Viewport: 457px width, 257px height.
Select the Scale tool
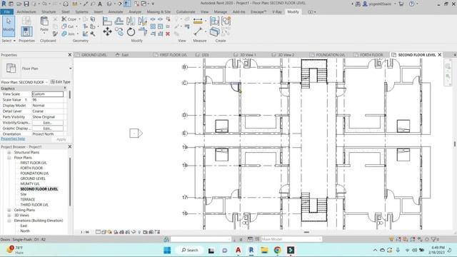click(160, 26)
